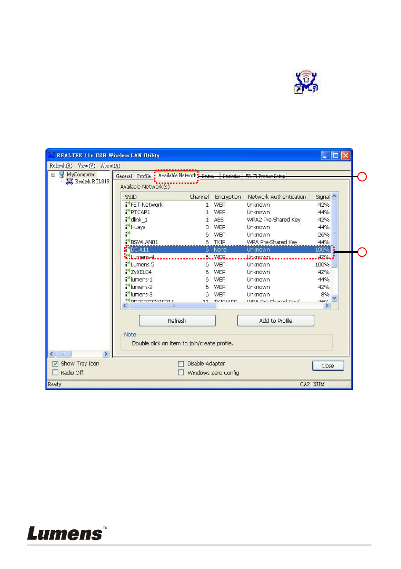
Task: Check the Disable Adapter option
Action: point(181,364)
